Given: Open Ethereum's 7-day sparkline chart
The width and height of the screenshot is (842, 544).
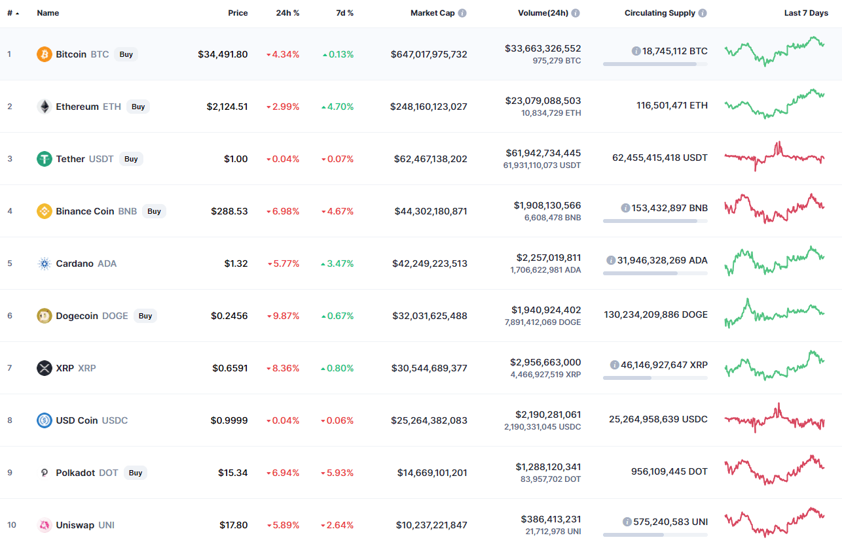Looking at the screenshot, I should (774, 105).
